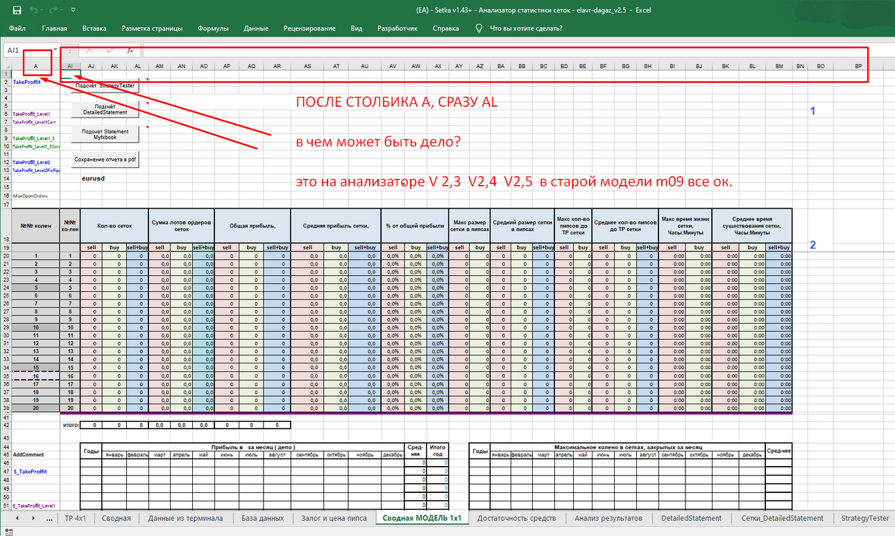
Task: Undo the last action in Quick Access Toolbar
Action: click(35, 10)
